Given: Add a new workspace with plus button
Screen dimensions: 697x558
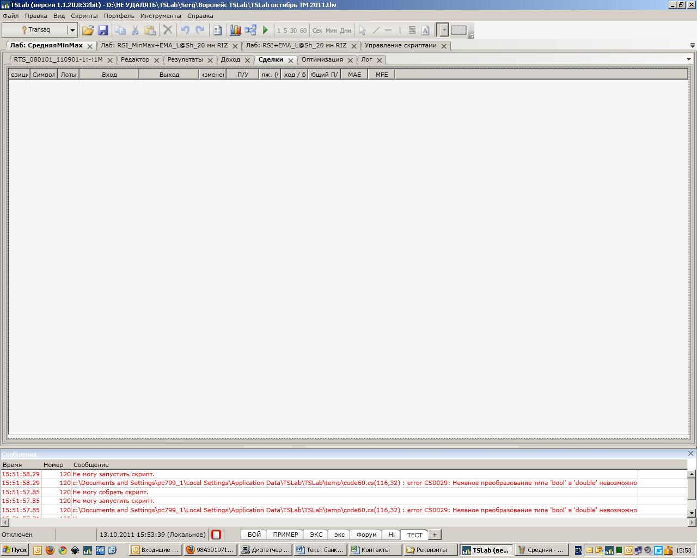Looking at the screenshot, I should 435,535.
